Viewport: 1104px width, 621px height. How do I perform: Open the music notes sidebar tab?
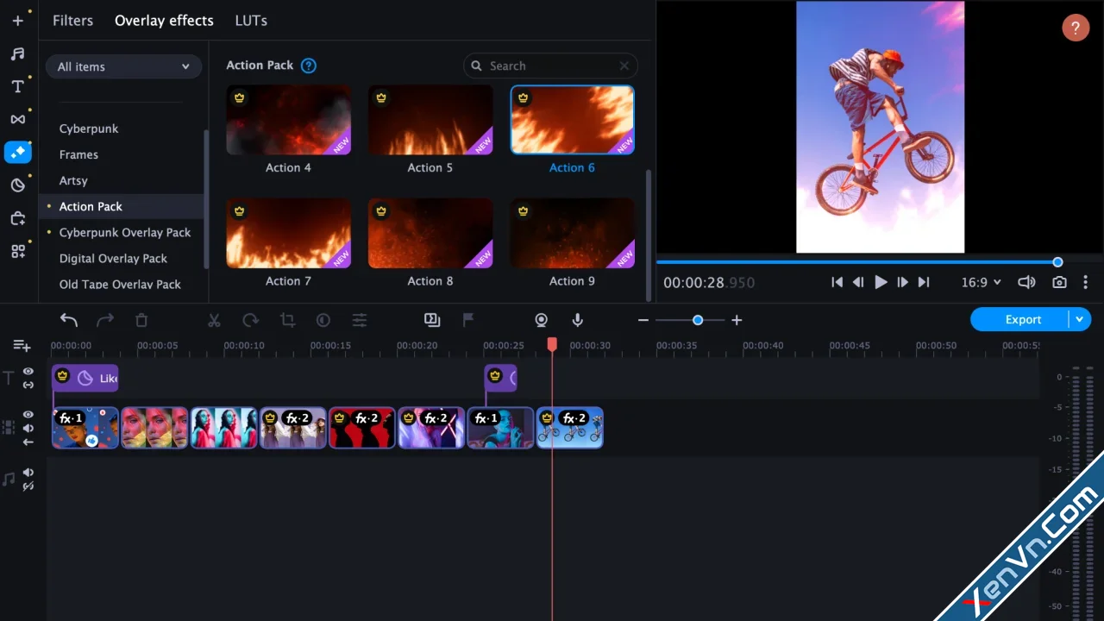click(x=17, y=53)
